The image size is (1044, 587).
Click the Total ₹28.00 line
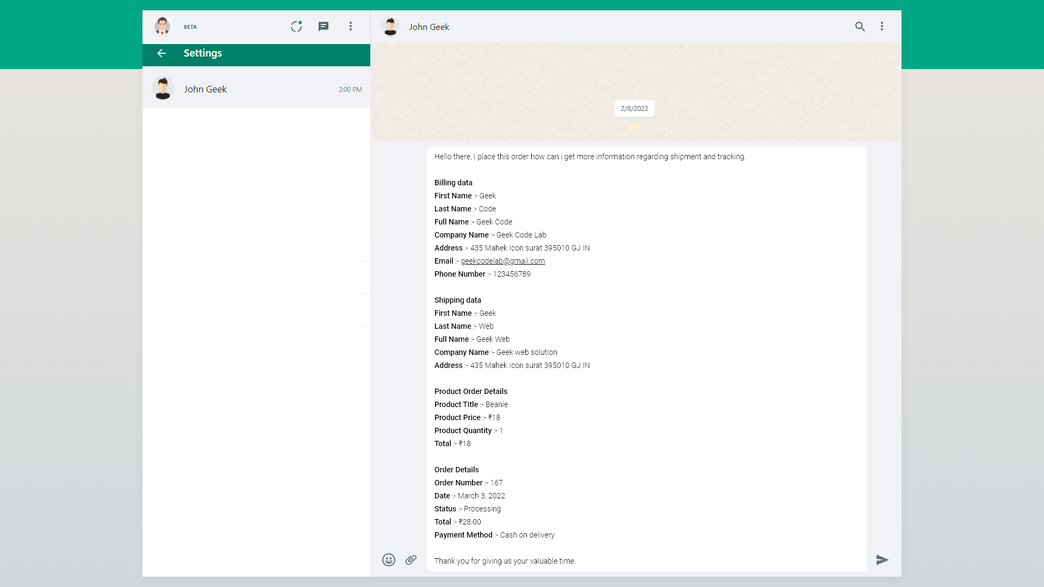[x=458, y=522]
